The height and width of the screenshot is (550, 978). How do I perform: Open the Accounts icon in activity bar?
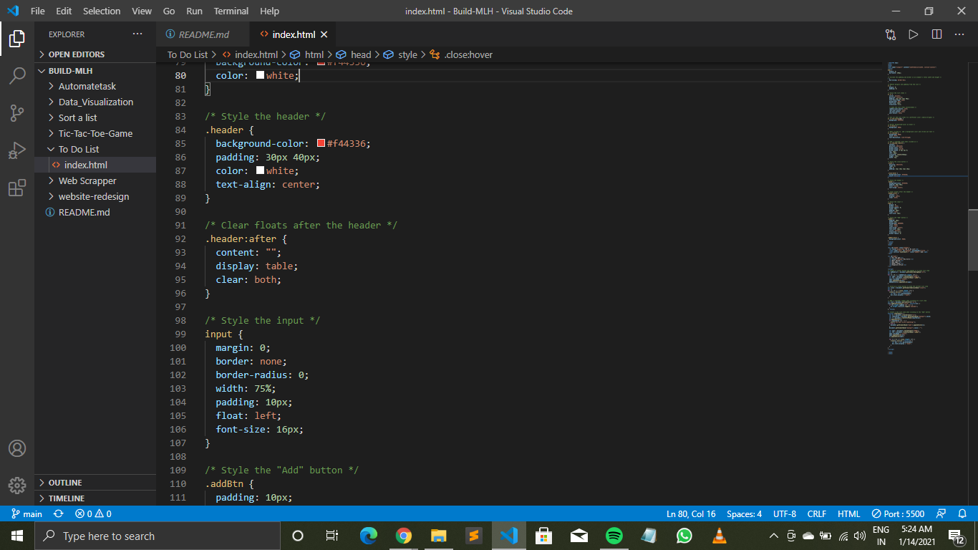[17, 448]
